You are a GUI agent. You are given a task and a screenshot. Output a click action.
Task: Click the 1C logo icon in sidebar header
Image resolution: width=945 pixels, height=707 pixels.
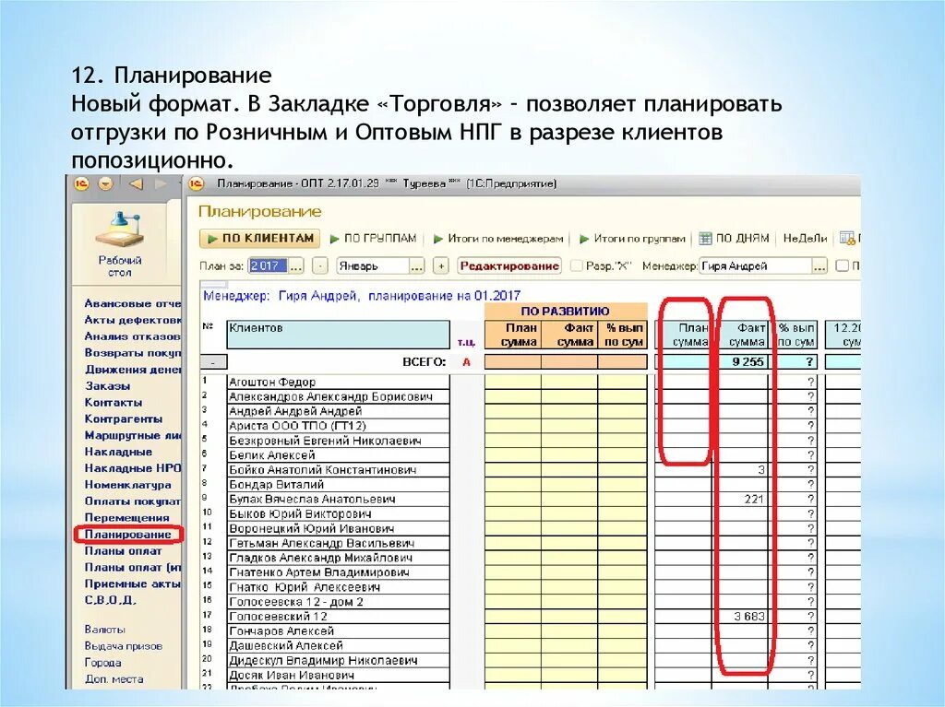[x=82, y=183]
